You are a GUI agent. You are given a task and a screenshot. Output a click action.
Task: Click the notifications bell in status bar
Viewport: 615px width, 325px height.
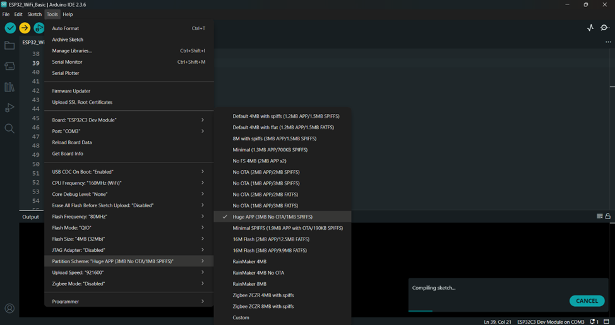(593, 322)
